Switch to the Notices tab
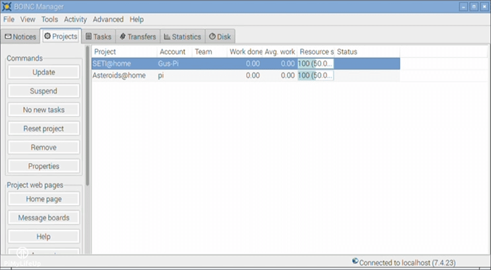The height and width of the screenshot is (270, 491). tap(20, 36)
